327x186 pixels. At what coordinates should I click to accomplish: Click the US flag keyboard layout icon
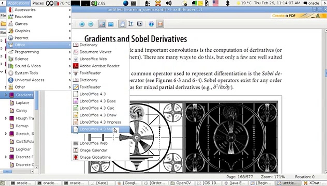click(x=215, y=3)
